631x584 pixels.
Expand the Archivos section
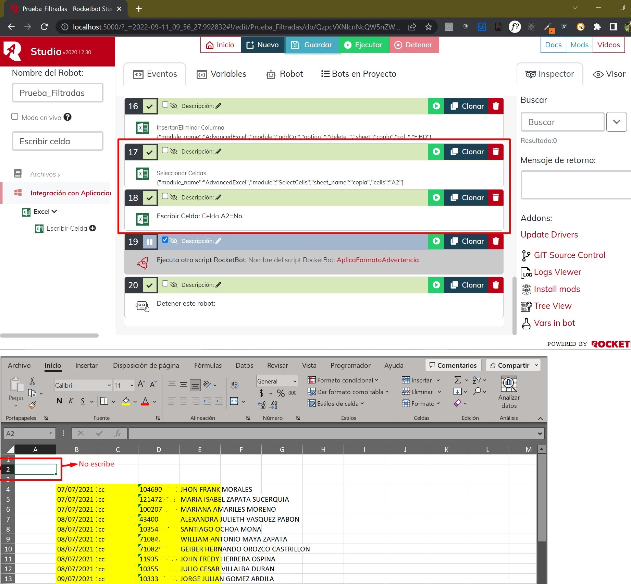pos(45,174)
